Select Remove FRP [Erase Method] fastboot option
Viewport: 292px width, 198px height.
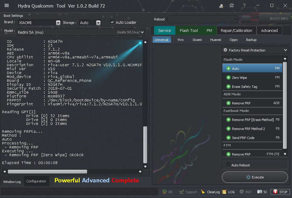(x=252, y=120)
